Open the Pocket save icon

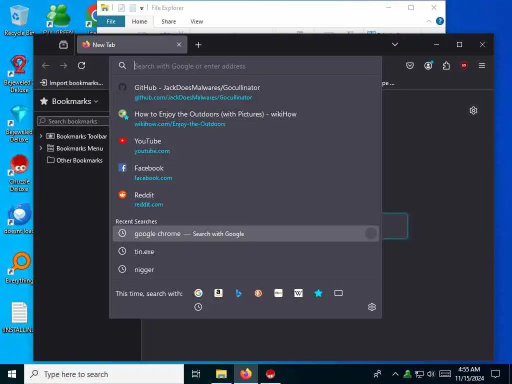pos(410,65)
